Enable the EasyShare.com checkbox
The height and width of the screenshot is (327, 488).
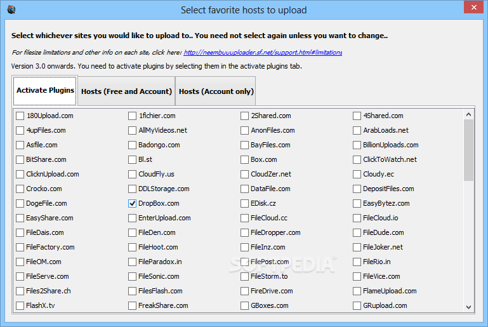tap(20, 218)
